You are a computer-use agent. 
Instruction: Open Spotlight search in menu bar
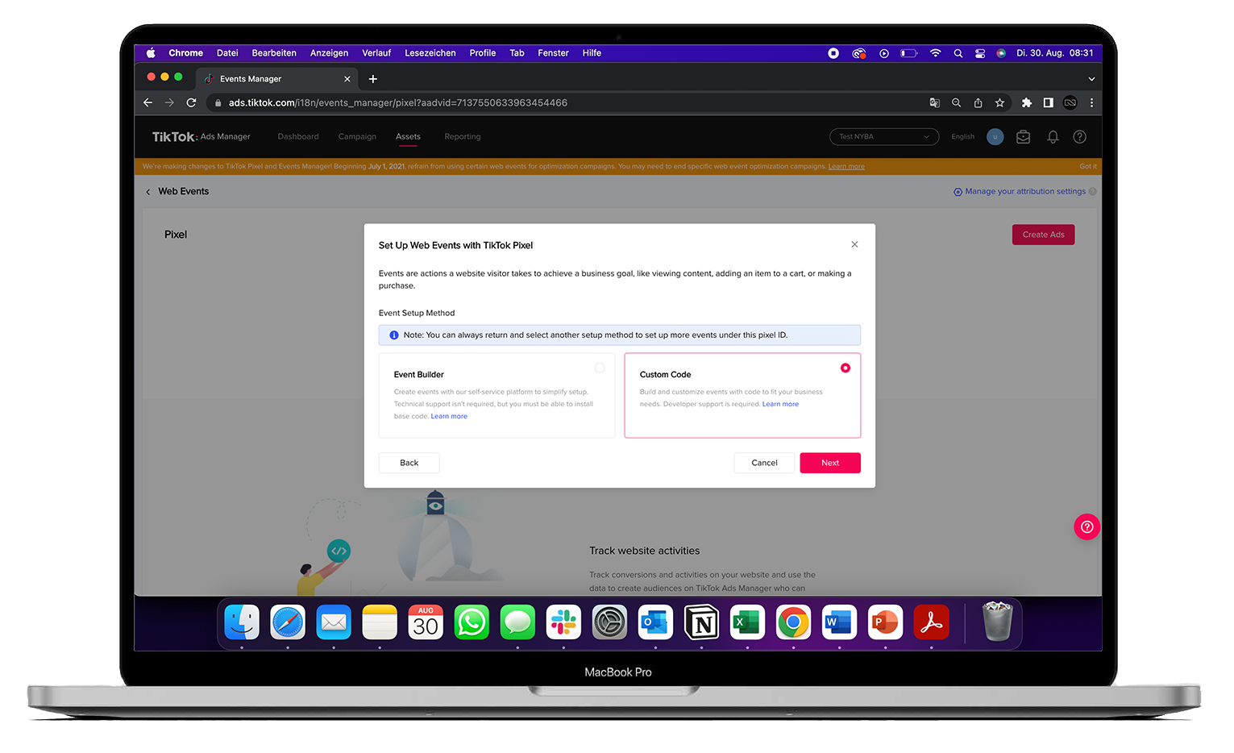pos(958,53)
